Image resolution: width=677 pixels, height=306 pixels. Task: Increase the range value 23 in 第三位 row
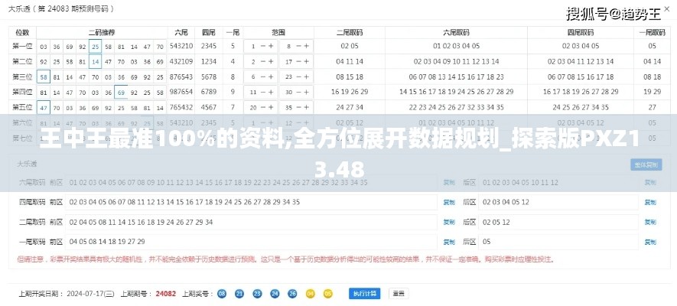click(x=306, y=76)
